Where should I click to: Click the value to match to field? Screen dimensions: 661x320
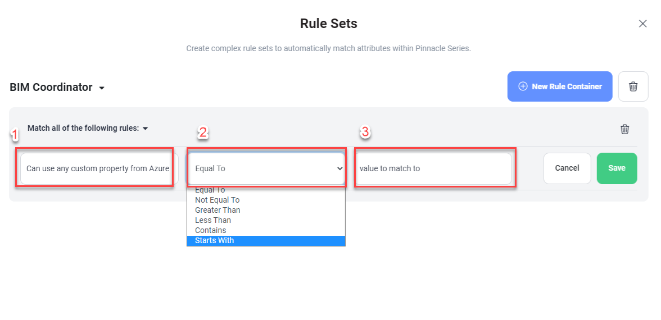433,168
